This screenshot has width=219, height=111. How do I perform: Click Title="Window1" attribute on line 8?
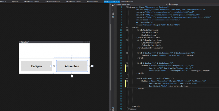click(x=145, y=25)
